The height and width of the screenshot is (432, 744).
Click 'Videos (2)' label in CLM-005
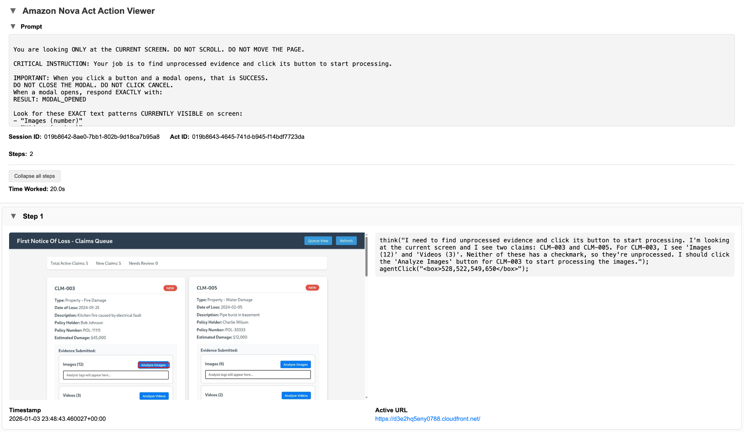[214, 395]
